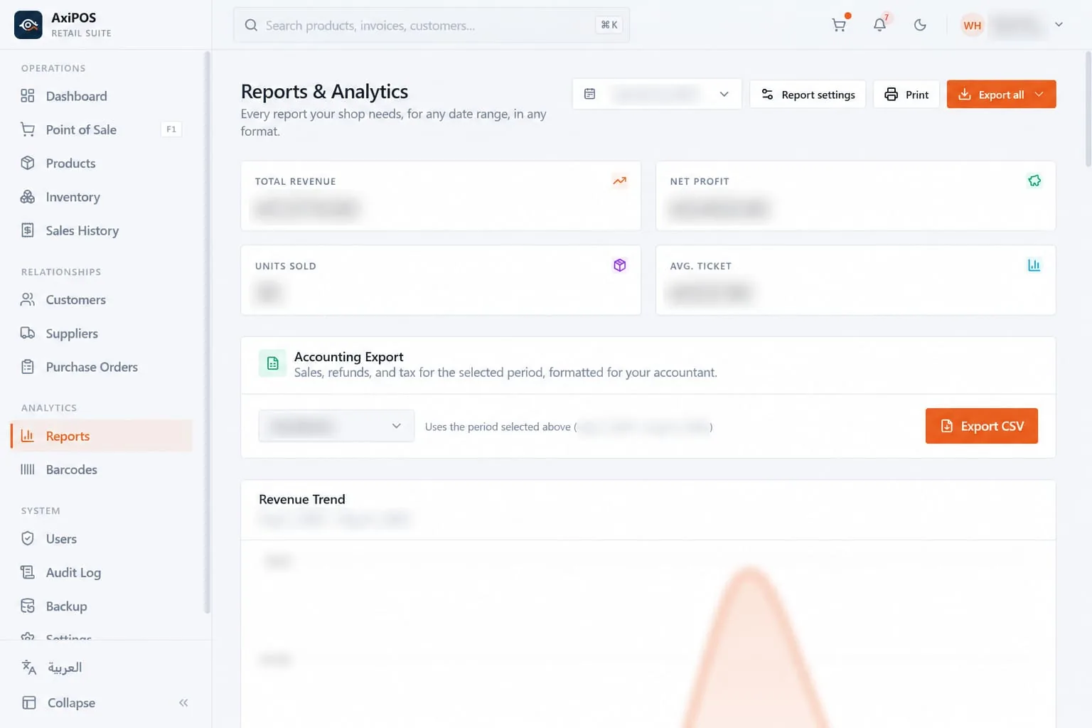The image size is (1092, 728).
Task: Click the Barcodes icon
Action: pyautogui.click(x=28, y=469)
